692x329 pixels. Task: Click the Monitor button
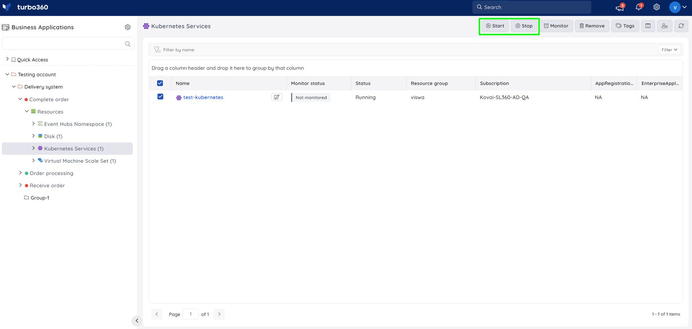coord(556,26)
